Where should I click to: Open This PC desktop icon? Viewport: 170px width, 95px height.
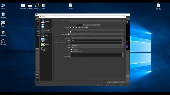[3, 6]
